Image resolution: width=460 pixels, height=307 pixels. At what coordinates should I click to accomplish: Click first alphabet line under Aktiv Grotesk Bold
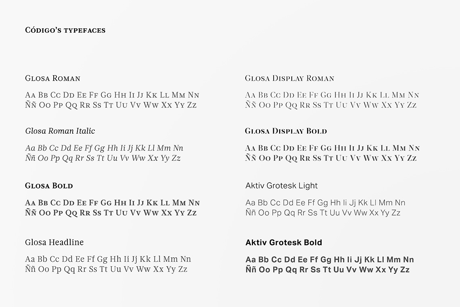click(x=330, y=260)
